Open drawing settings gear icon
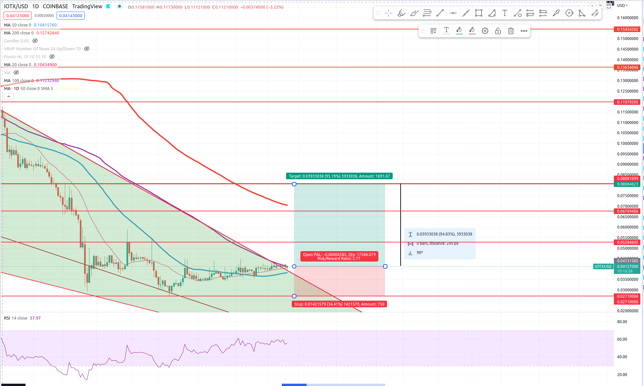 click(x=485, y=31)
